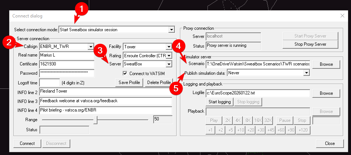Image resolution: width=351 pixels, height=155 pixels.
Task: Open the connection mode dropdown
Action: 171,29
